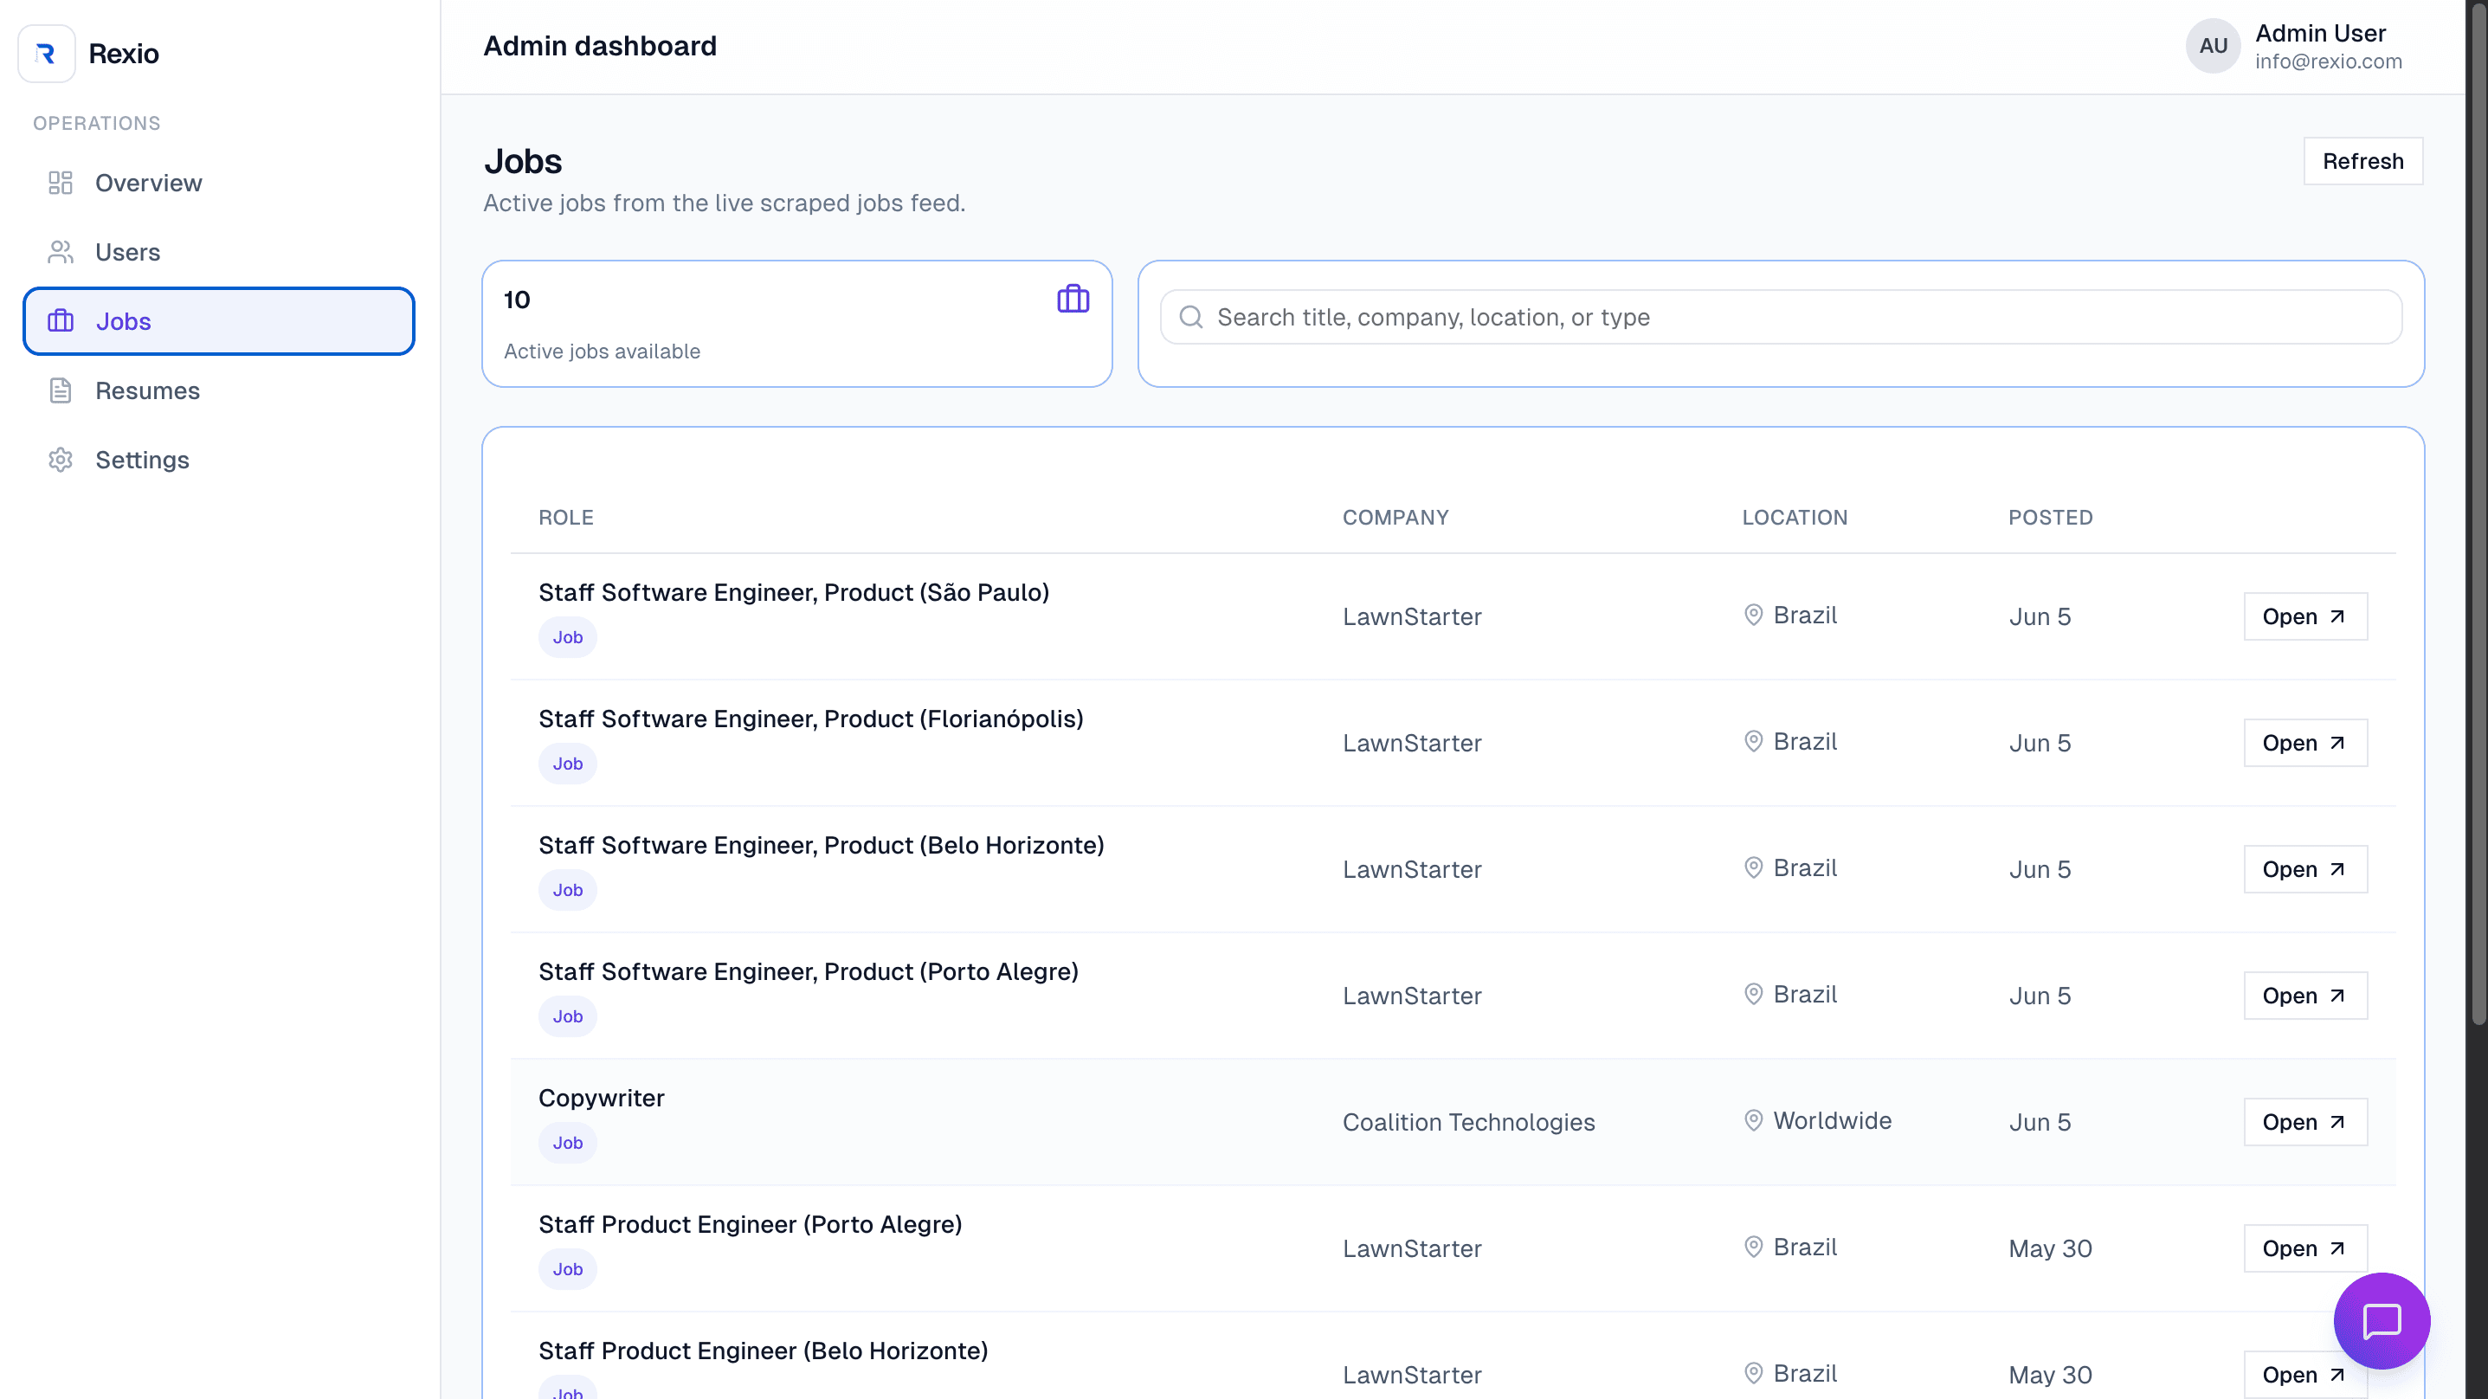Open the Staff Software Engineer (Porto Alegre) posting
This screenshot has width=2488, height=1399.
coord(2304,996)
